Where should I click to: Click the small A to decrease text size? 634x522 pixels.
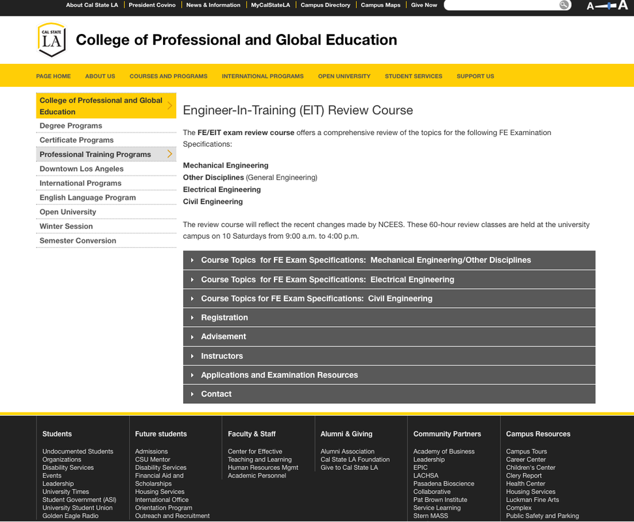point(590,5)
